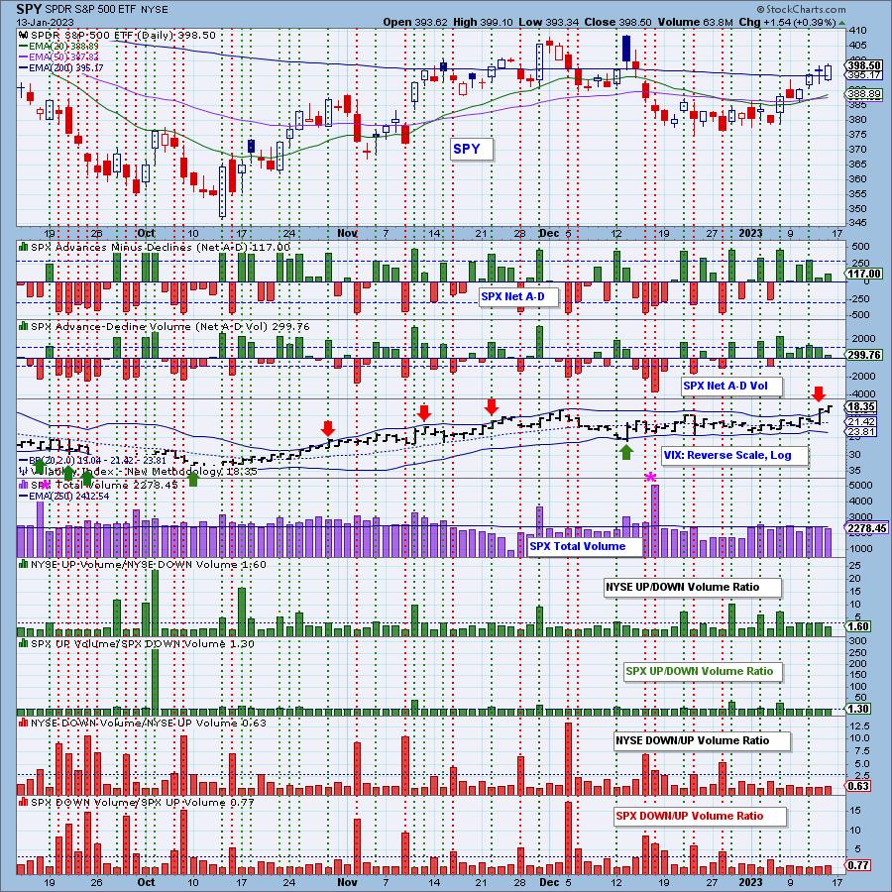The width and height of the screenshot is (892, 892).
Task: Click the SPDR S&P 500 ETF (Daily) legend title
Action: (117, 36)
